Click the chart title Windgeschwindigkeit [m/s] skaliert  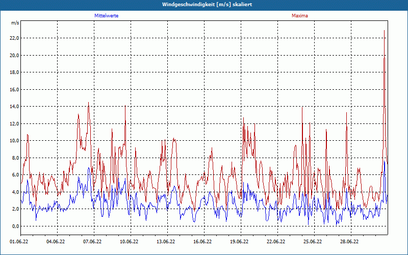[x=207, y=5]
